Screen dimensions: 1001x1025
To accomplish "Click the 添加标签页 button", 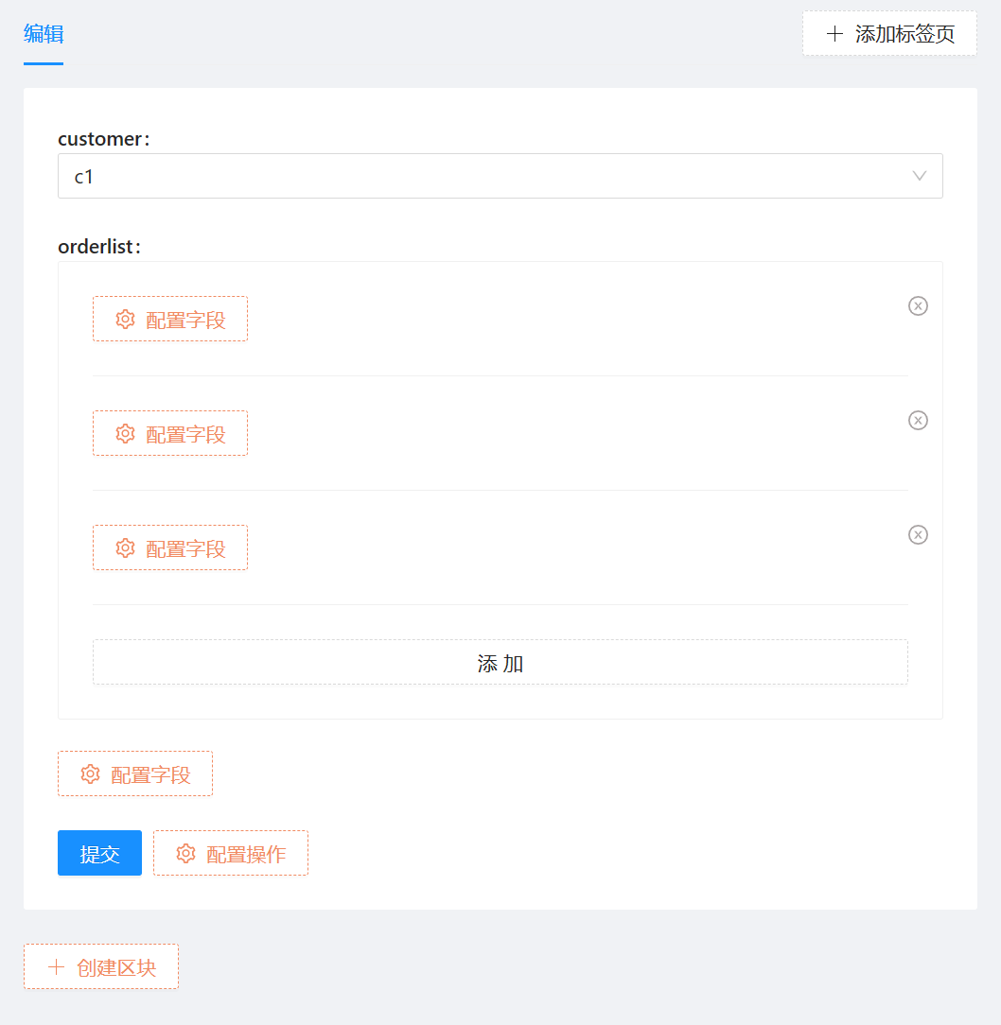I will click(x=889, y=33).
